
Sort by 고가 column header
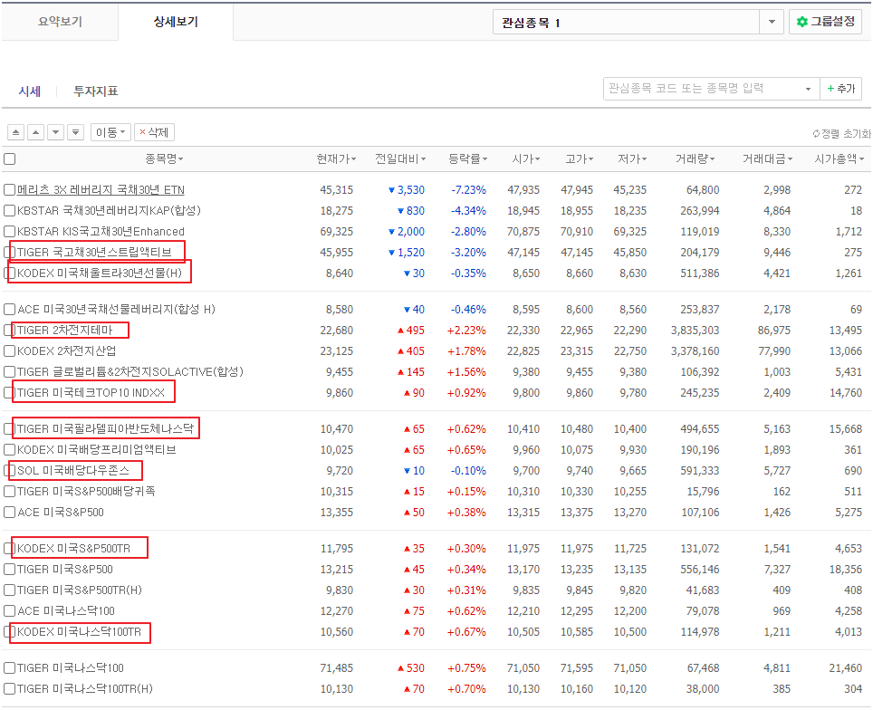coord(579,159)
